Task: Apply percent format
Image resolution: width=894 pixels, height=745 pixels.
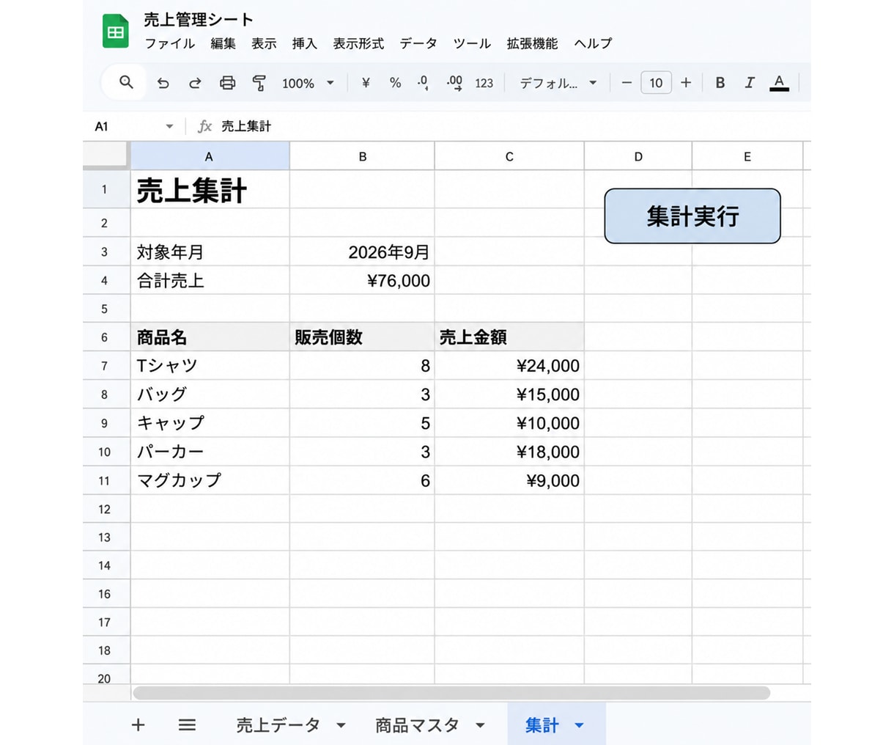Action: click(x=395, y=83)
